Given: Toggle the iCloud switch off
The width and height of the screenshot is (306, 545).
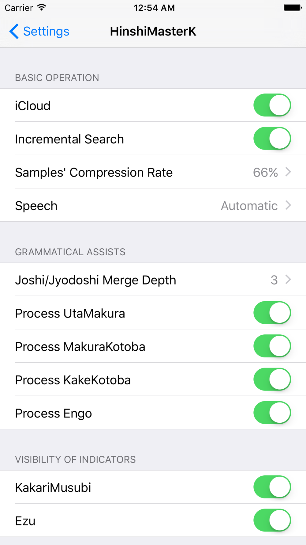Looking at the screenshot, I should pyautogui.click(x=272, y=105).
